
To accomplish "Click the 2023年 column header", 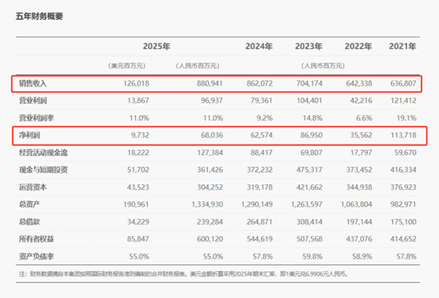I will 309,46.
